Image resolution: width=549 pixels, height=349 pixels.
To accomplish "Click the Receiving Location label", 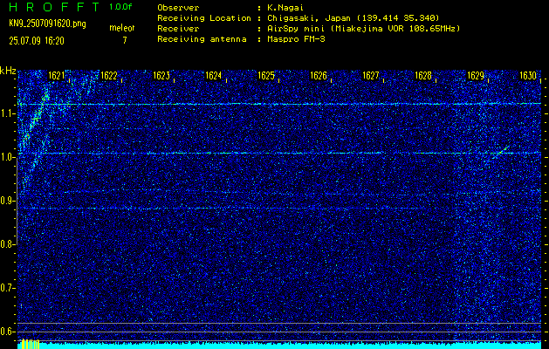I will pyautogui.click(x=204, y=17).
